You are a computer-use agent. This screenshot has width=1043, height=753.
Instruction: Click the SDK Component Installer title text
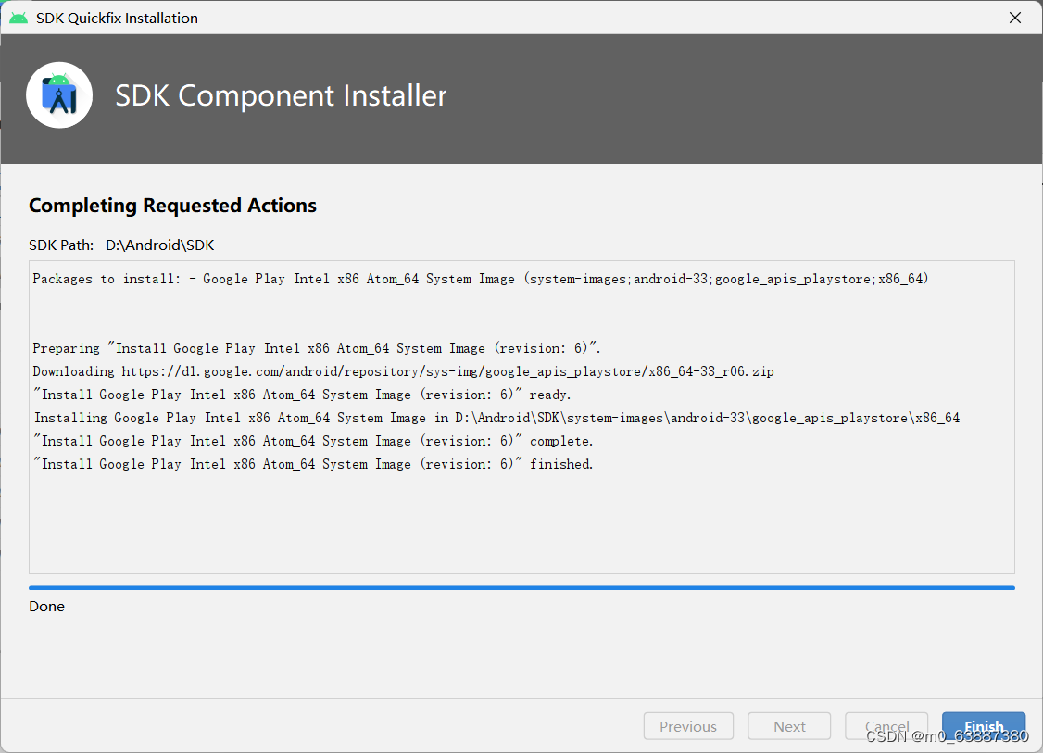coord(281,95)
